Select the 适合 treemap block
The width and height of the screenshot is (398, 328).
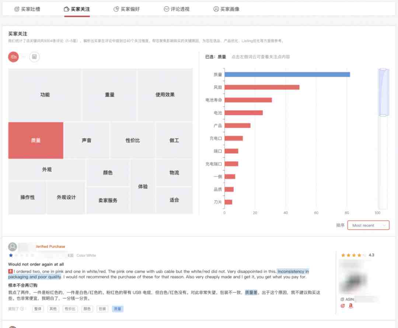(174, 200)
